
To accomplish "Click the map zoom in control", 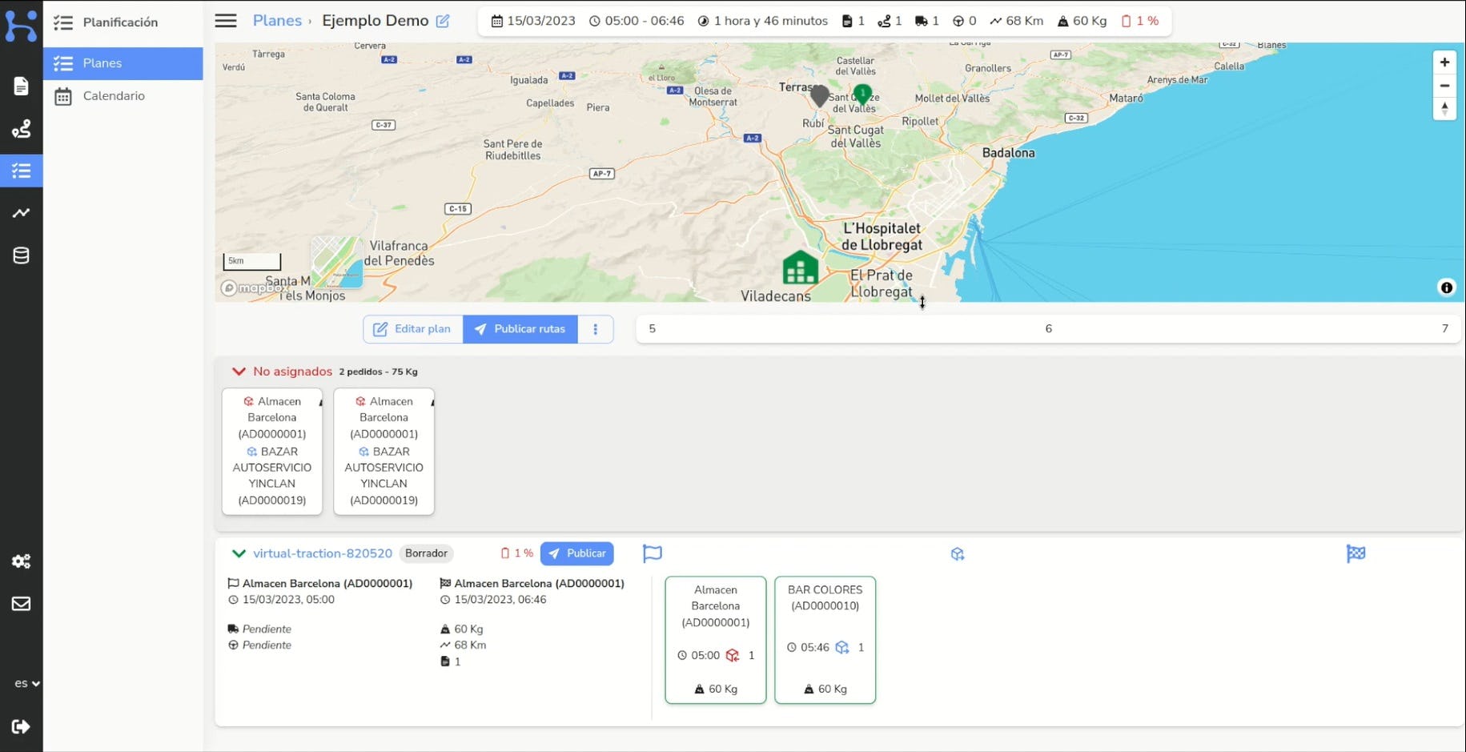I will coord(1444,62).
